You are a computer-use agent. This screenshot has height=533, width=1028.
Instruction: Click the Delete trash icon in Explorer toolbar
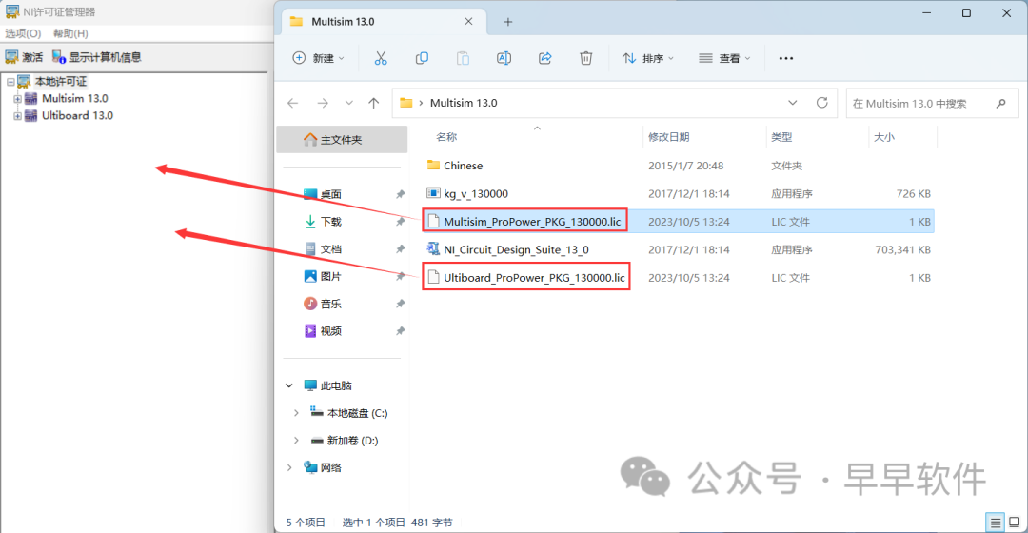pyautogui.click(x=585, y=58)
